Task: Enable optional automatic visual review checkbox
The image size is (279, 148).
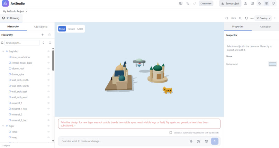Action: pos(171,132)
